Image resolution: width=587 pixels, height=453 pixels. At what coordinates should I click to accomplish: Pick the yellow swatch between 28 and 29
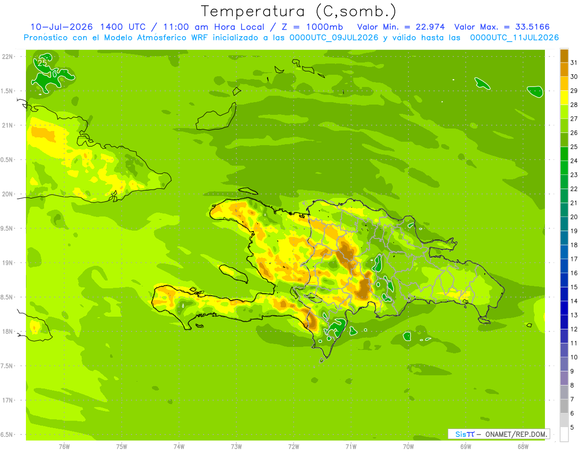(564, 98)
